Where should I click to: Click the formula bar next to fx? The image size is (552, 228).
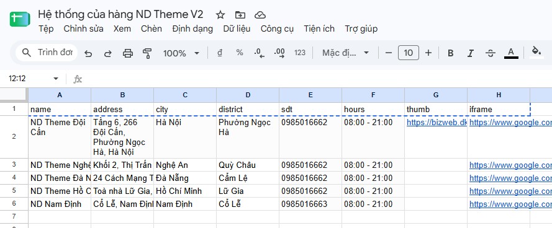pyautogui.click(x=317, y=79)
